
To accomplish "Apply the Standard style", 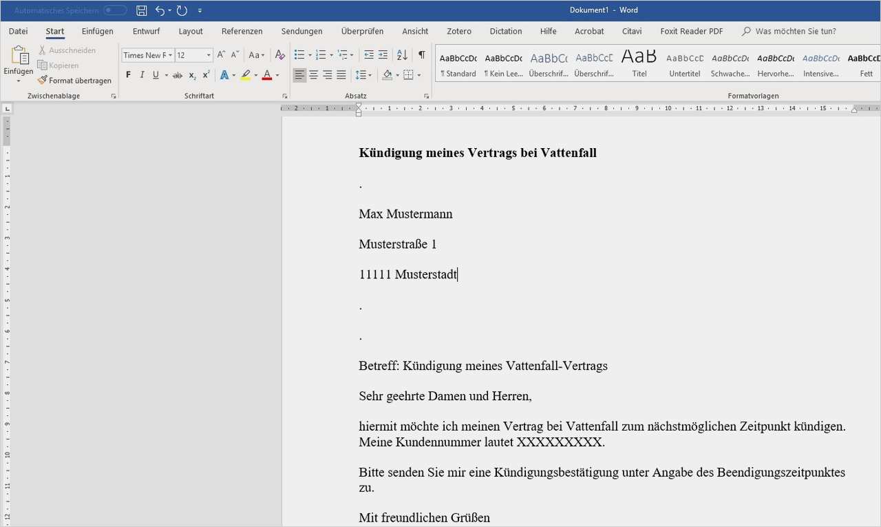I will (x=458, y=64).
